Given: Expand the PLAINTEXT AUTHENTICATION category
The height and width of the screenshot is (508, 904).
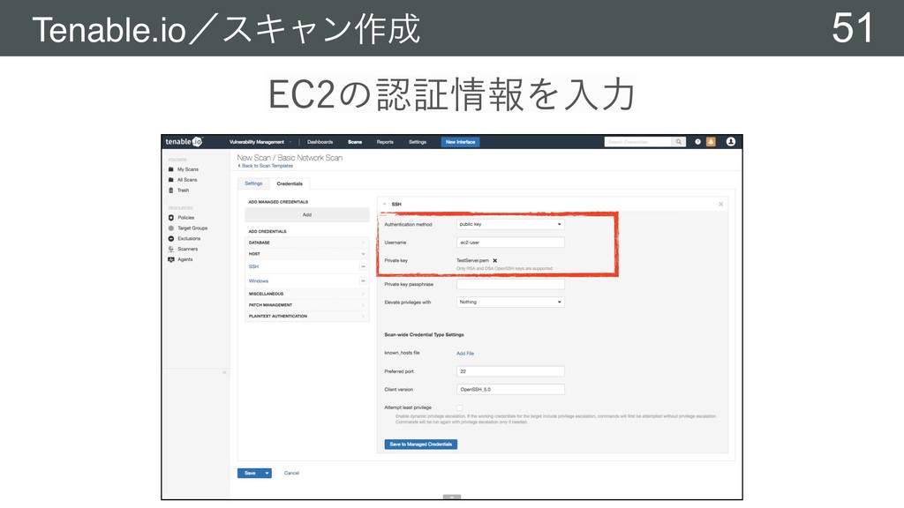Looking at the screenshot, I should point(306,317).
